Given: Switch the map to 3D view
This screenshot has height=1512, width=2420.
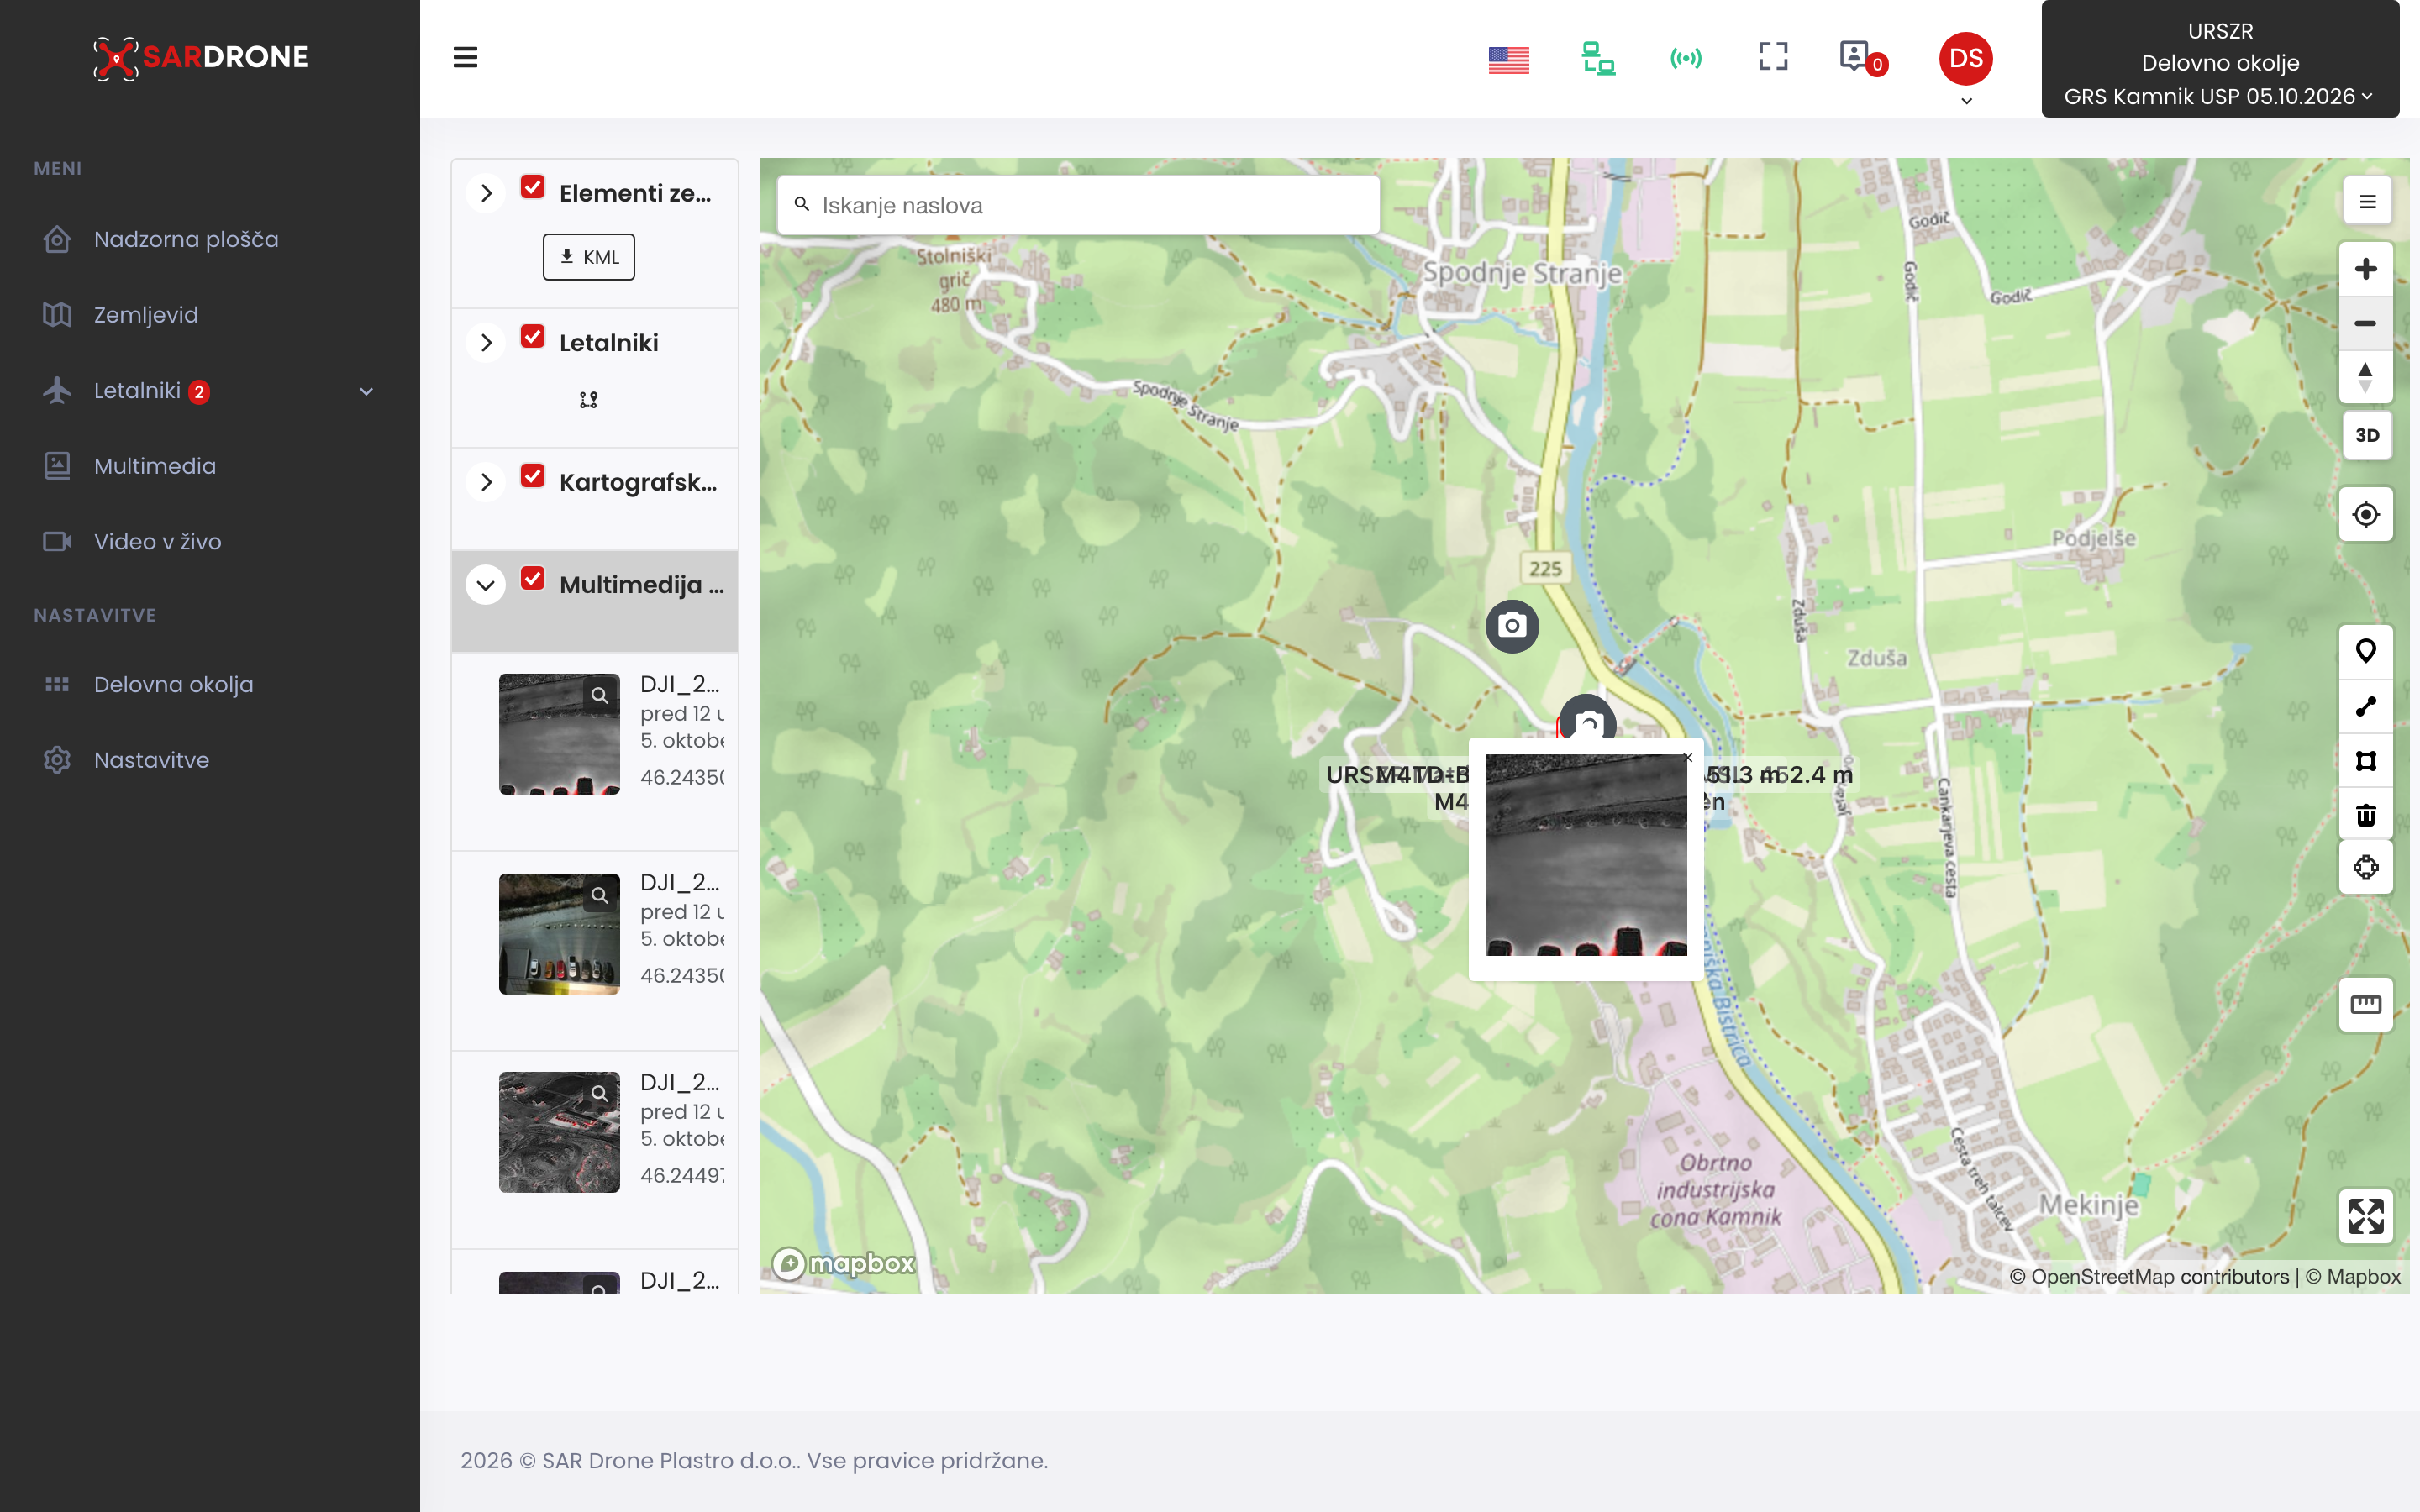Looking at the screenshot, I should point(2367,435).
